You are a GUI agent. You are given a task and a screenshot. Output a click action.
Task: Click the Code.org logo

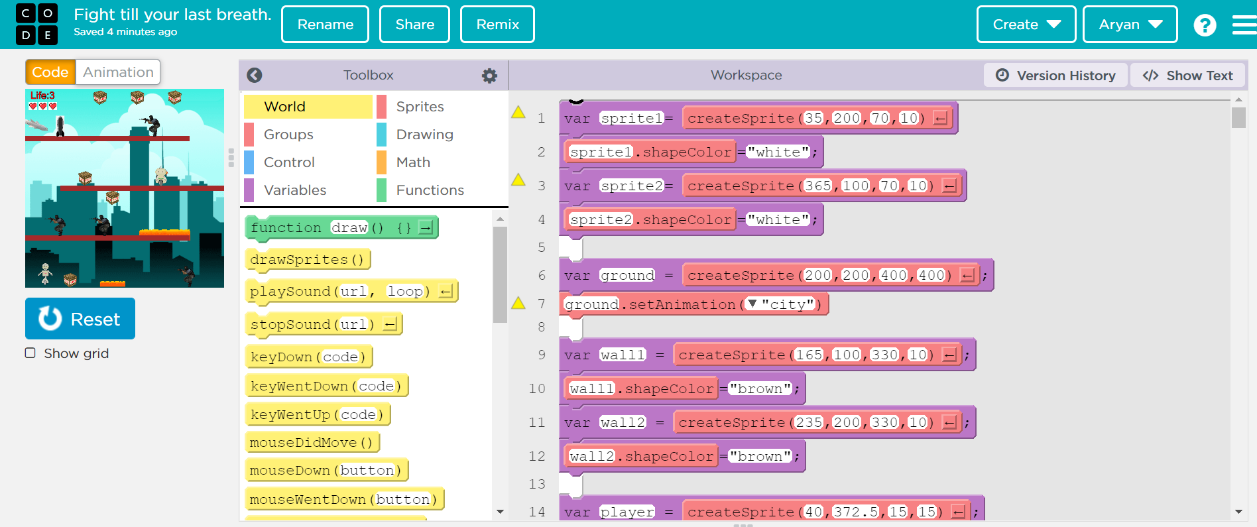(x=36, y=24)
